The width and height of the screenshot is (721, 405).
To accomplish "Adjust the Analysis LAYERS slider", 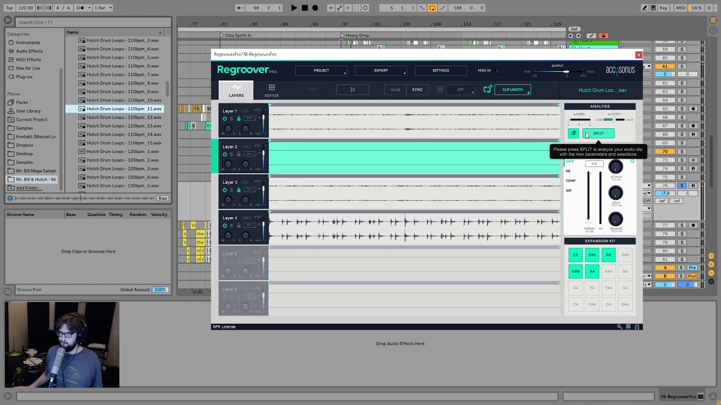I will point(579,120).
